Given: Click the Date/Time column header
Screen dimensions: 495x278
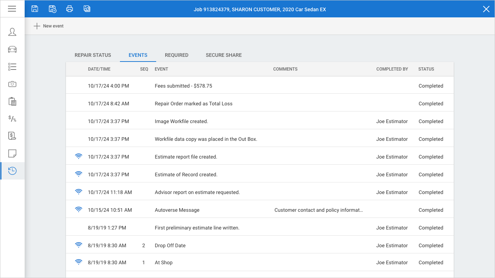Looking at the screenshot, I should (x=99, y=69).
